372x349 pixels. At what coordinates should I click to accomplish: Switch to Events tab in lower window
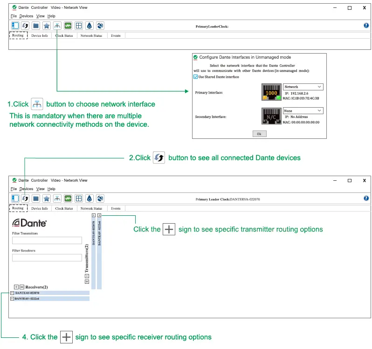(116, 208)
